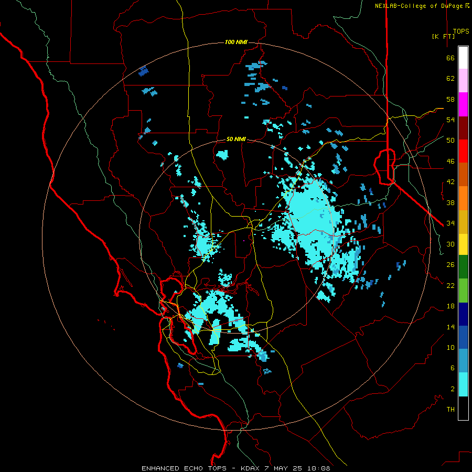The height and width of the screenshot is (472, 472).
Task: Click the 100 NMI range ring label
Action: pyautogui.click(x=236, y=42)
